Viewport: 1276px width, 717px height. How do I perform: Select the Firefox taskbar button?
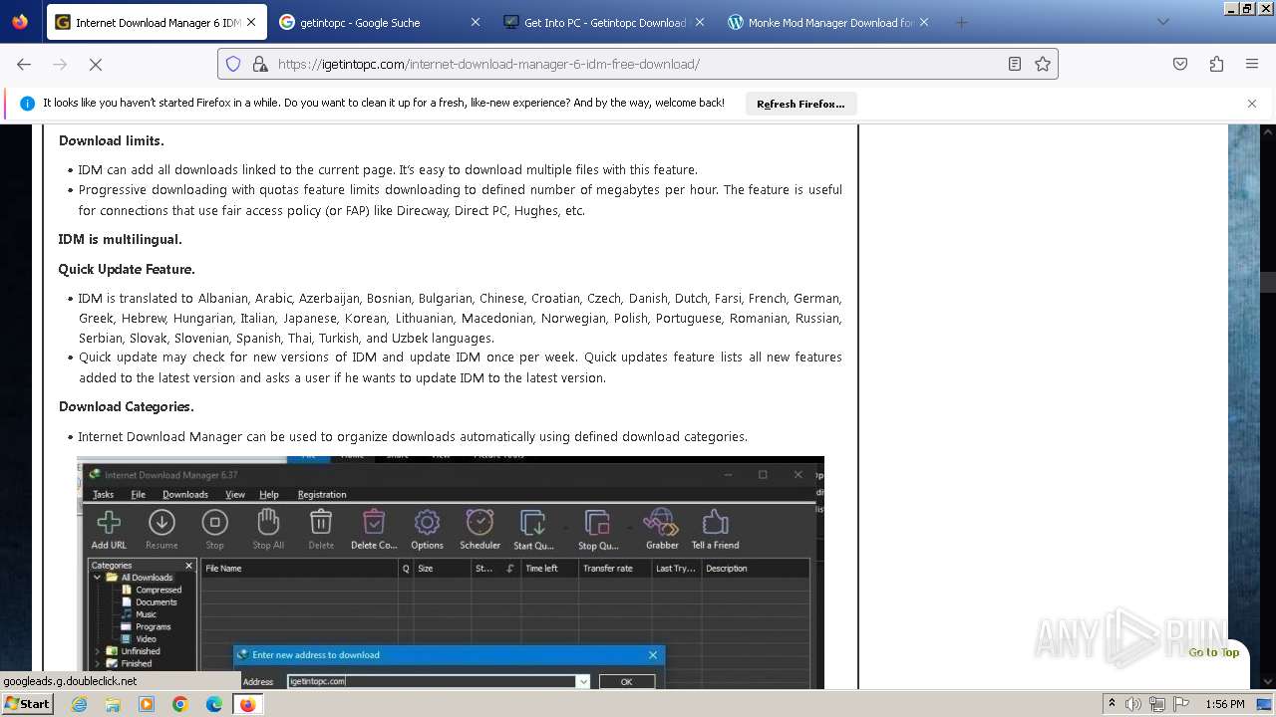point(247,704)
